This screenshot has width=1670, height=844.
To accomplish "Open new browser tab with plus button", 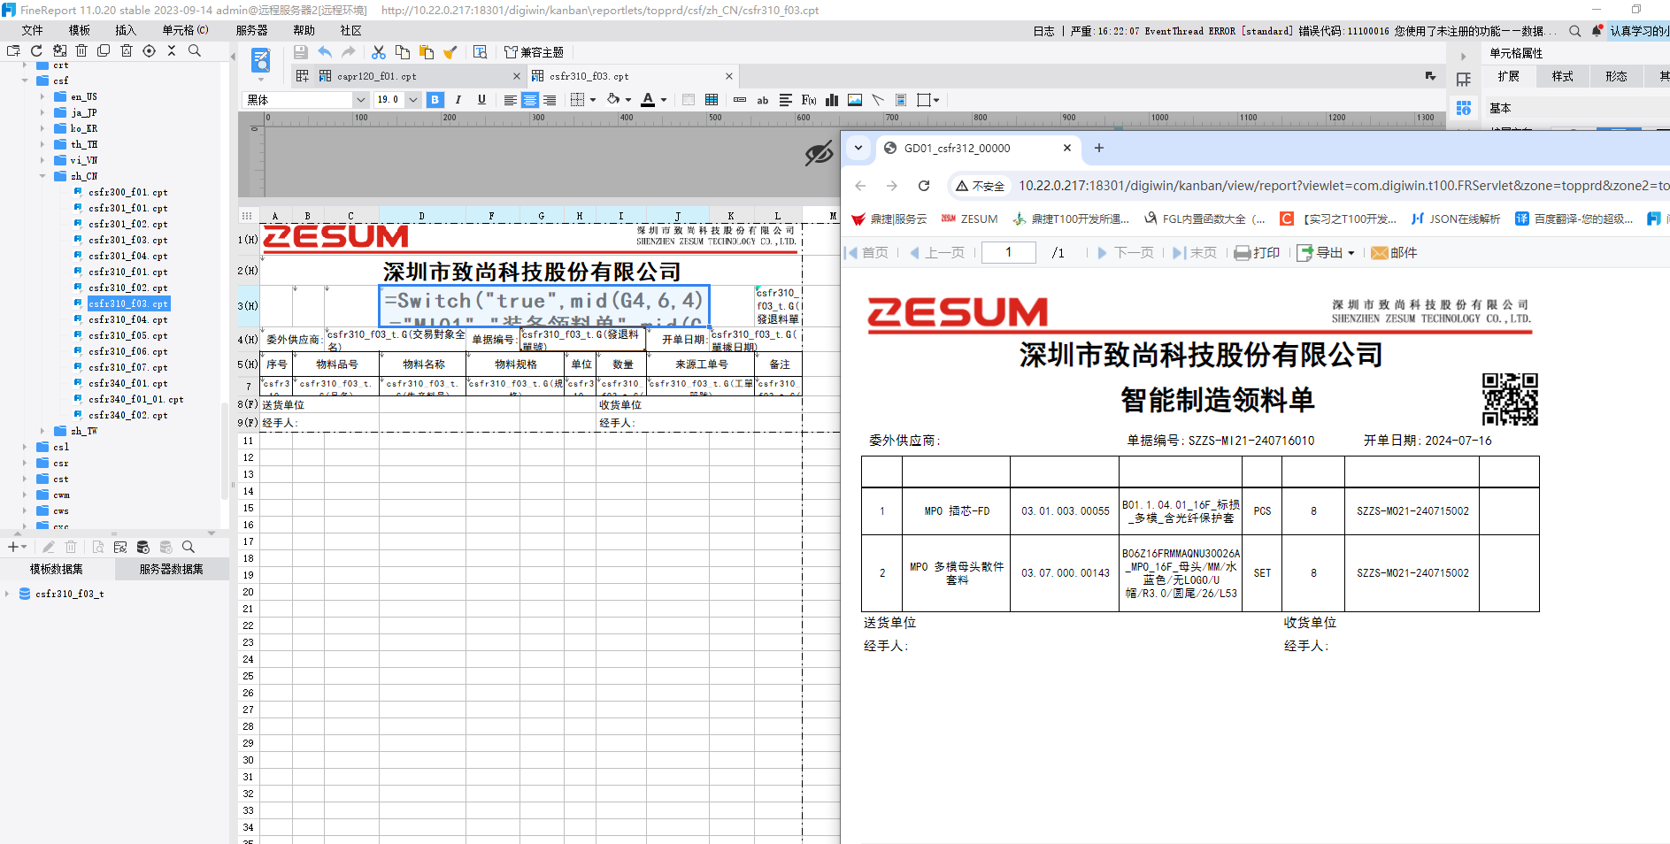I will (1099, 148).
